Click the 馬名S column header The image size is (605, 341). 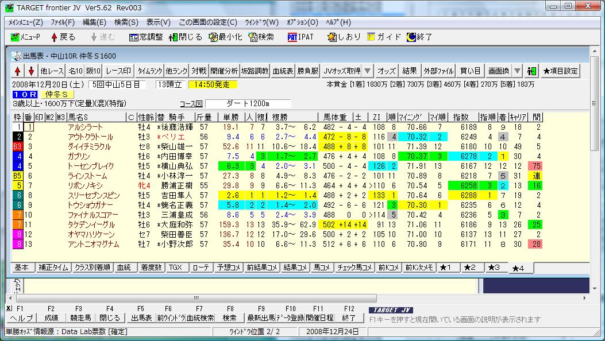pos(97,117)
